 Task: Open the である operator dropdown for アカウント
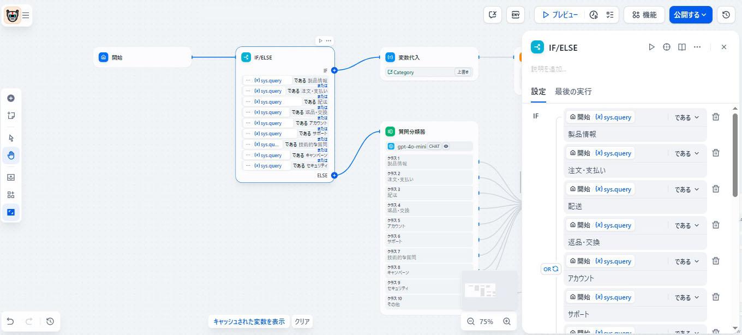[686, 261]
